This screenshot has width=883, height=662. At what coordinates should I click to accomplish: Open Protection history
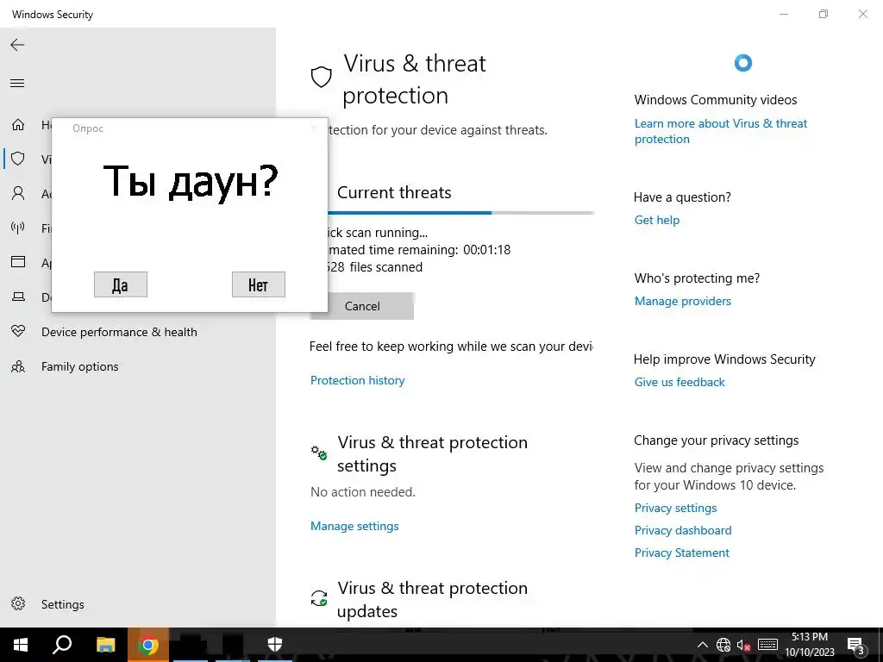point(357,380)
